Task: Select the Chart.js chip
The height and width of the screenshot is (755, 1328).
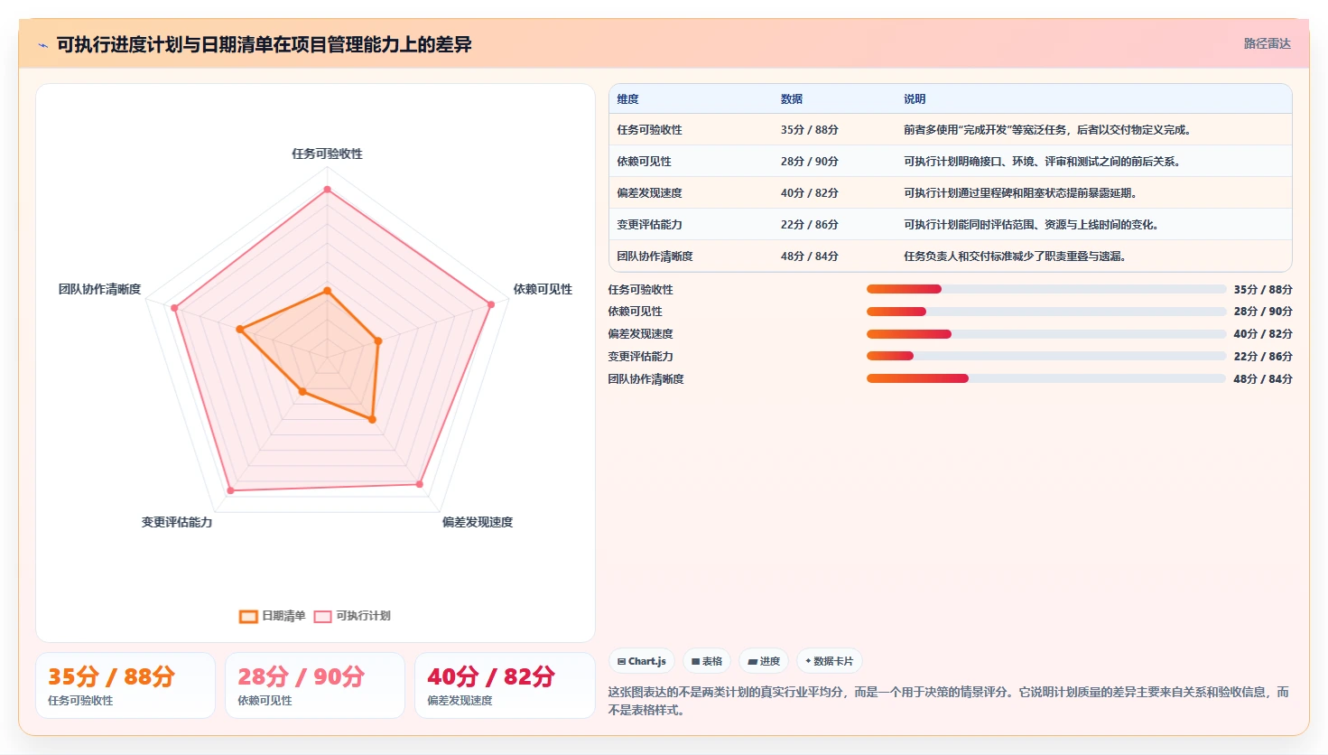Action: [x=642, y=661]
